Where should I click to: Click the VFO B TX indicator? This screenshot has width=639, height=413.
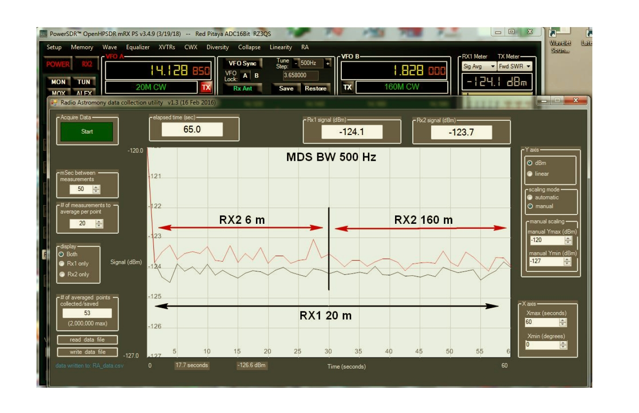coord(347,87)
